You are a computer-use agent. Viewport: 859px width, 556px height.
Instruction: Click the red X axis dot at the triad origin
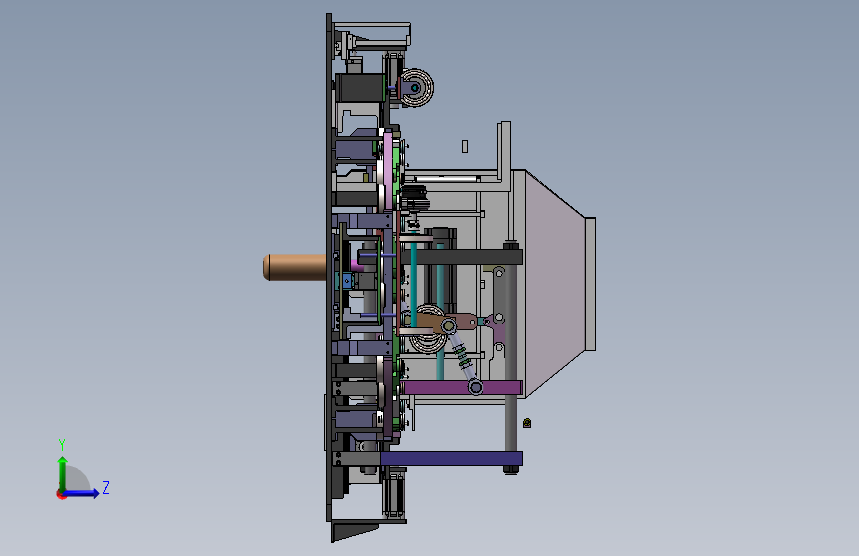point(61,495)
